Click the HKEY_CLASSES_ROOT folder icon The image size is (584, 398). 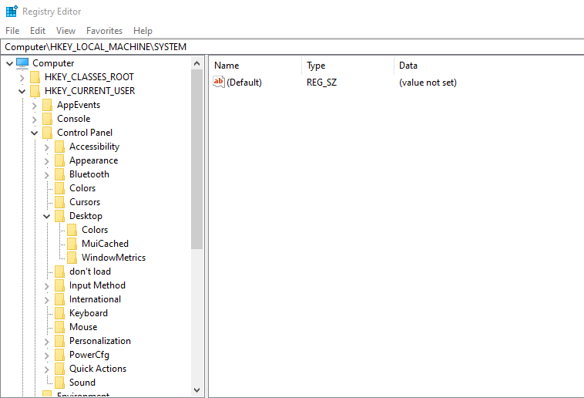click(x=35, y=77)
